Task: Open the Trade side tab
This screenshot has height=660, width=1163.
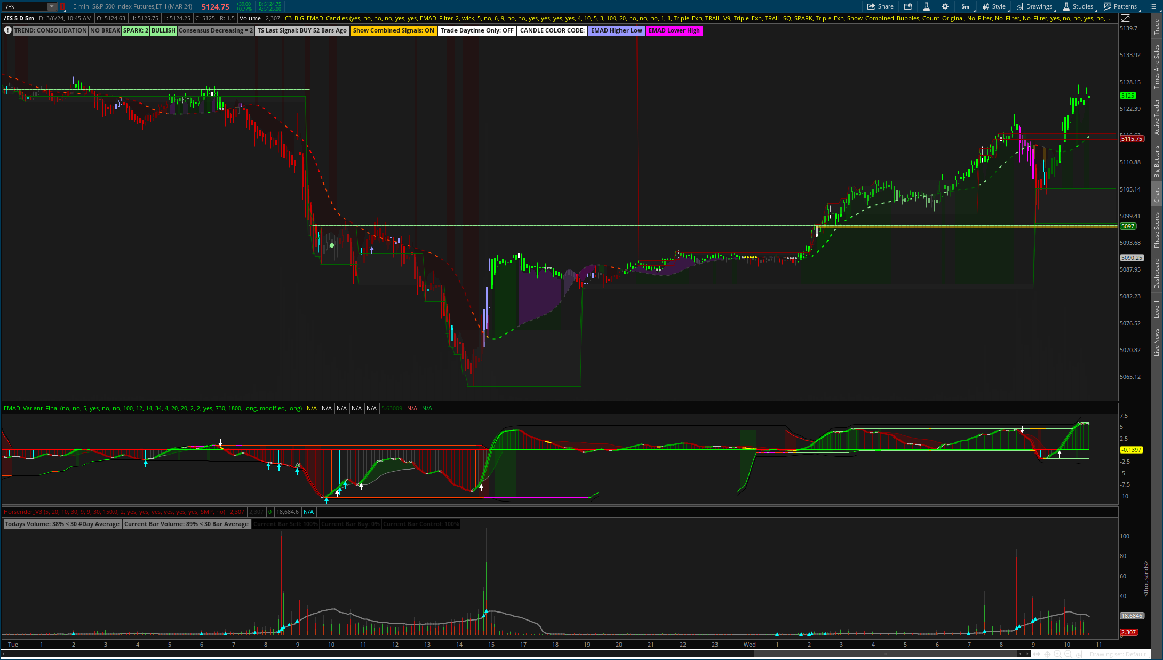Action: pyautogui.click(x=1157, y=27)
